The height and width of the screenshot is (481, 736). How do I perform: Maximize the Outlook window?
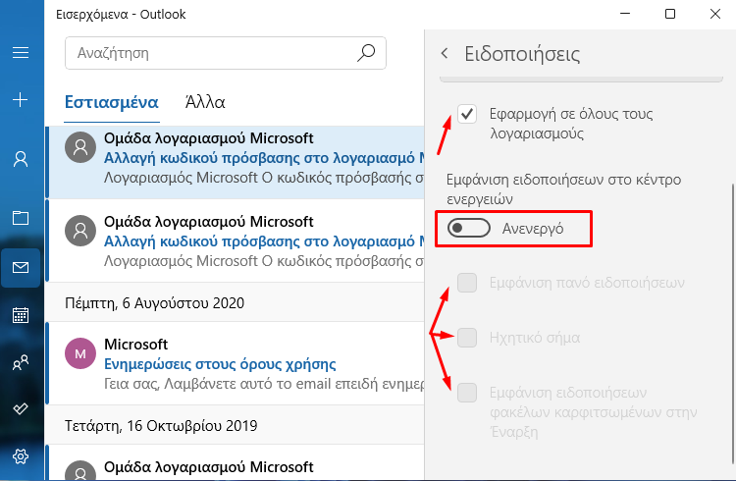point(670,14)
